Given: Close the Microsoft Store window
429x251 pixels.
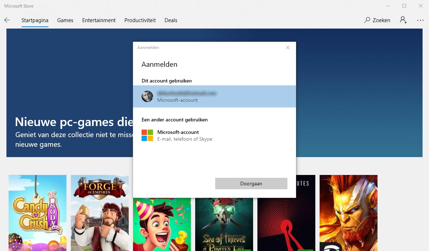Looking at the screenshot, I should tap(421, 6).
